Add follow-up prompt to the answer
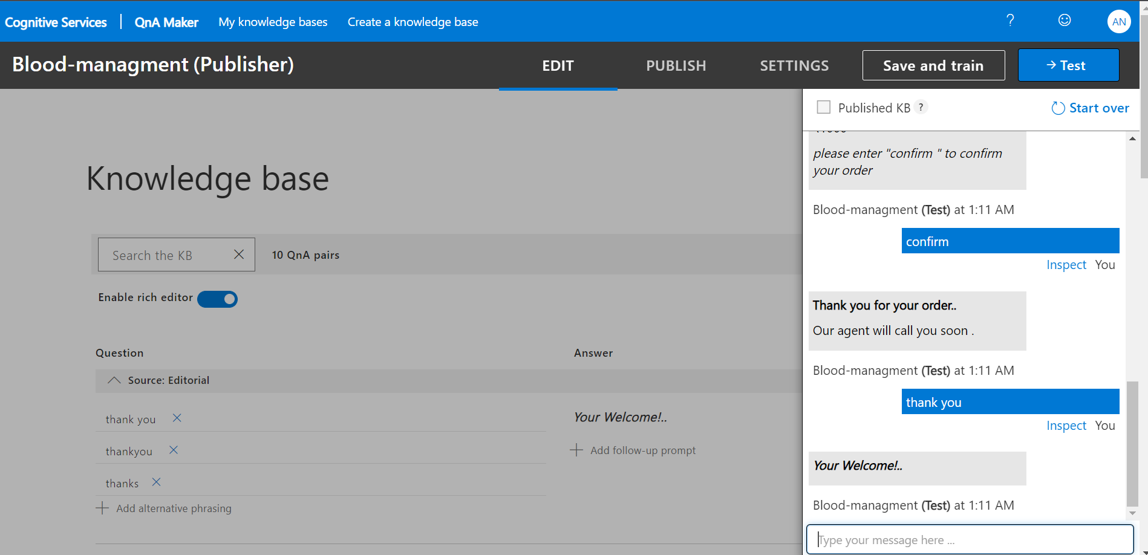This screenshot has height=555, width=1148. click(633, 450)
